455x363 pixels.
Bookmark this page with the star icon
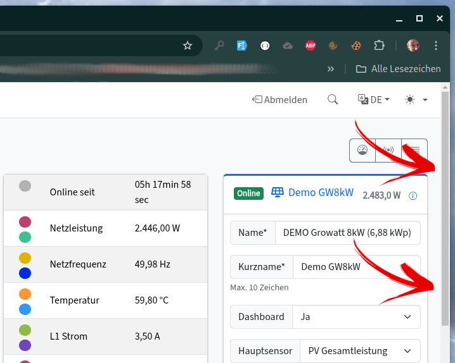pyautogui.click(x=188, y=46)
